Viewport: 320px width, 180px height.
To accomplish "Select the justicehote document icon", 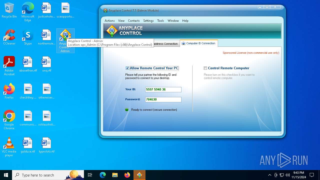I will coord(46,10).
